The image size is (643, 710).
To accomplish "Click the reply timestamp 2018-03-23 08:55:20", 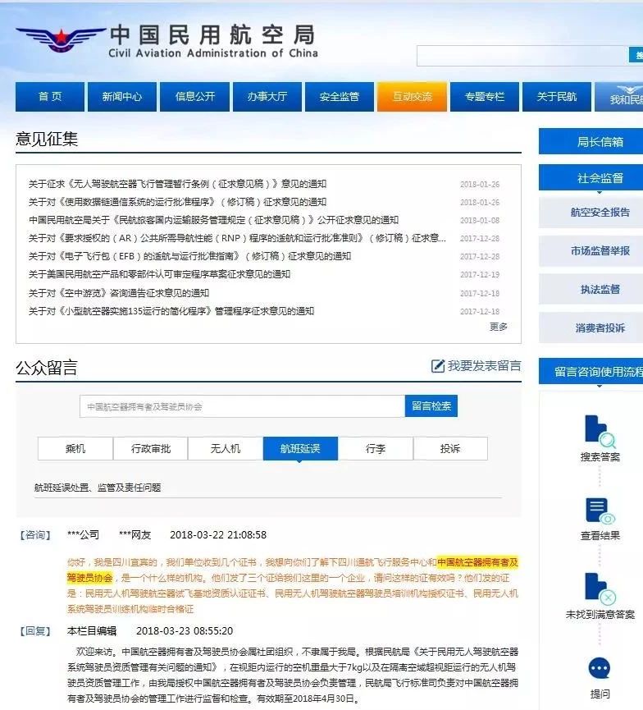I will (x=185, y=630).
